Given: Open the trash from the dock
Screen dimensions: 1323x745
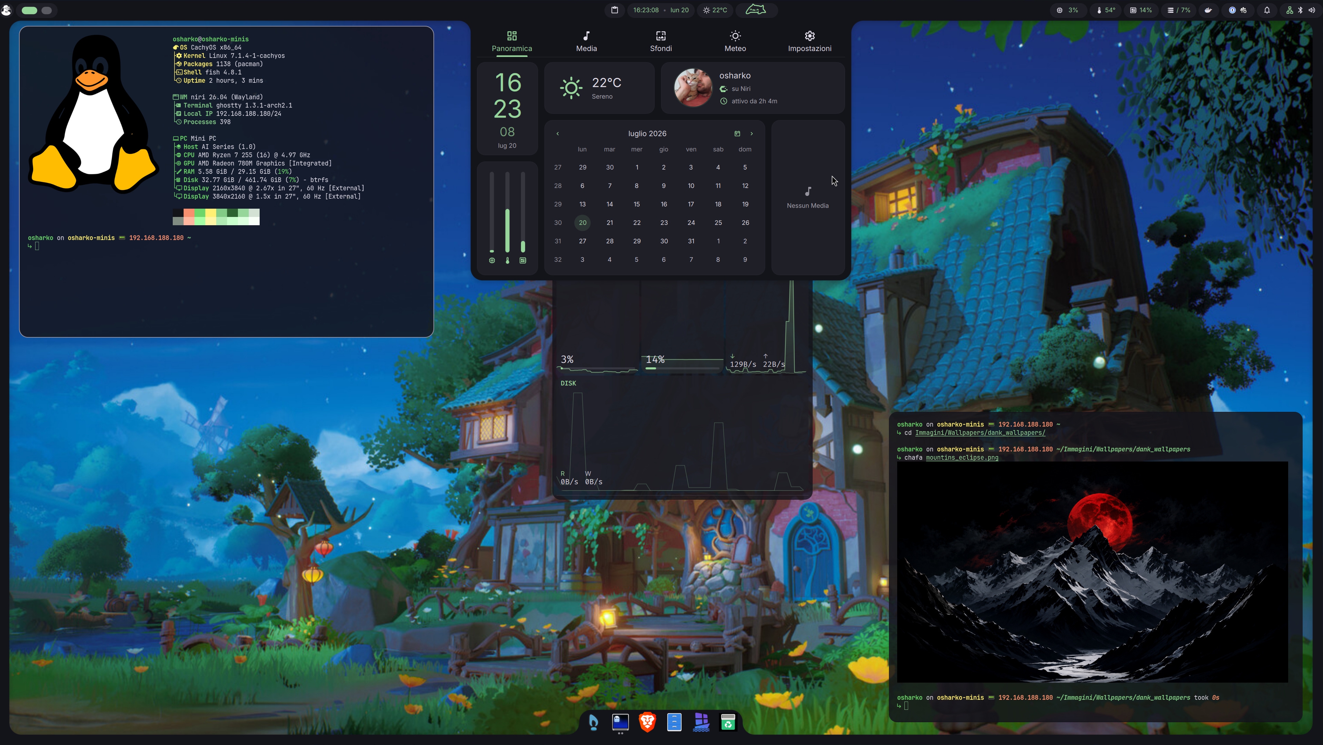Looking at the screenshot, I should (728, 722).
